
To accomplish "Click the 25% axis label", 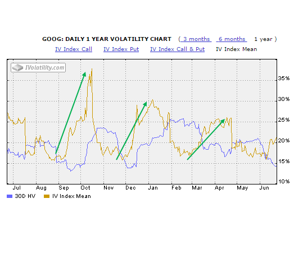I will tap(284, 120).
